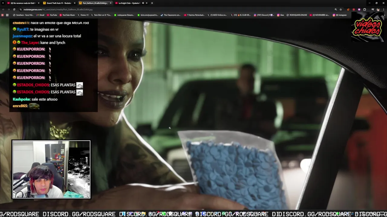The image size is (387, 217).
Task: Click the 'Kashpoke' chat username
Action: point(21,99)
